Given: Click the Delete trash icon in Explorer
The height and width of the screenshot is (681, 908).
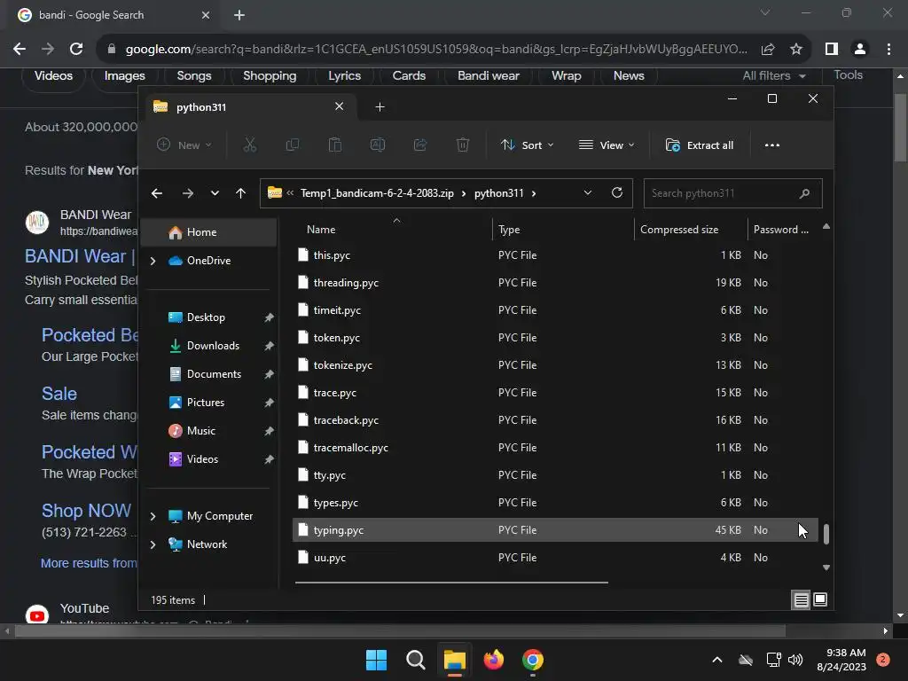Looking at the screenshot, I should [x=463, y=145].
